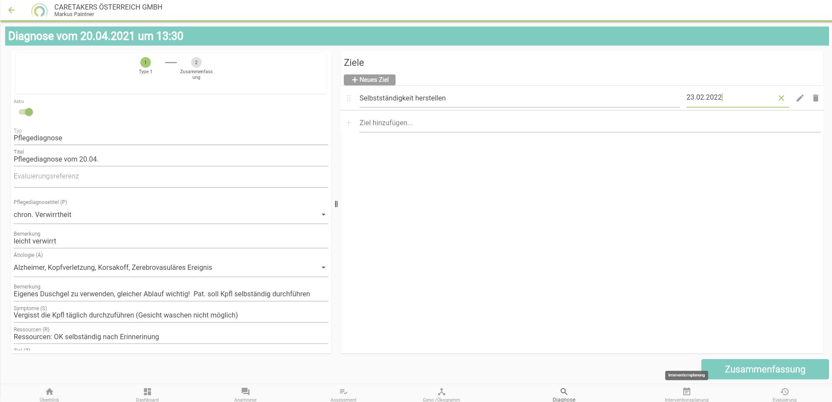Click the back arrow icon
The height and width of the screenshot is (402, 832).
point(12,10)
